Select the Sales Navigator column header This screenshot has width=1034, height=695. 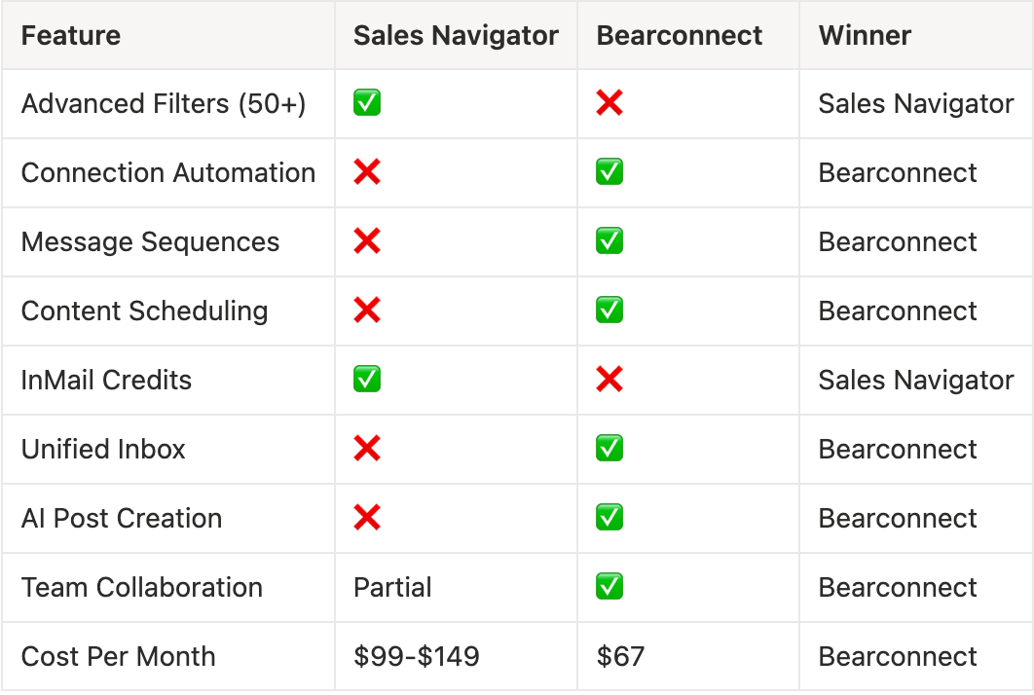coord(456,35)
